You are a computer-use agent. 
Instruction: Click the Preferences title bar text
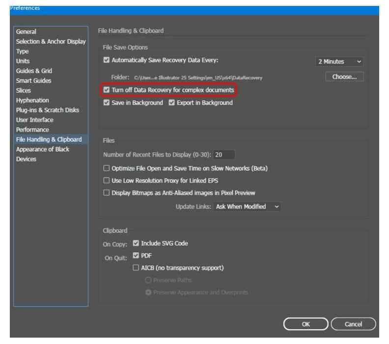(x=25, y=8)
